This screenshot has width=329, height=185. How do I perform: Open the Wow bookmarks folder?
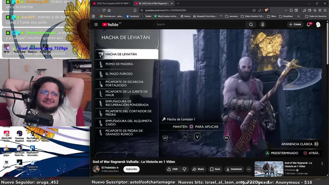point(272,16)
